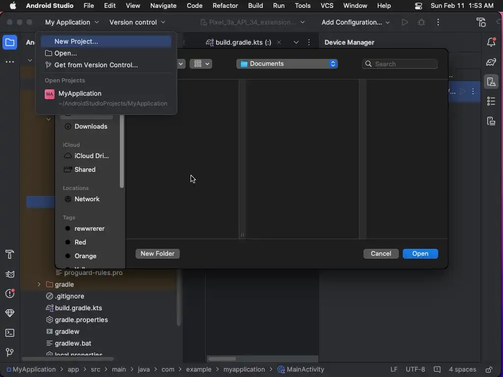Click the Search field in file dialog

(x=400, y=64)
